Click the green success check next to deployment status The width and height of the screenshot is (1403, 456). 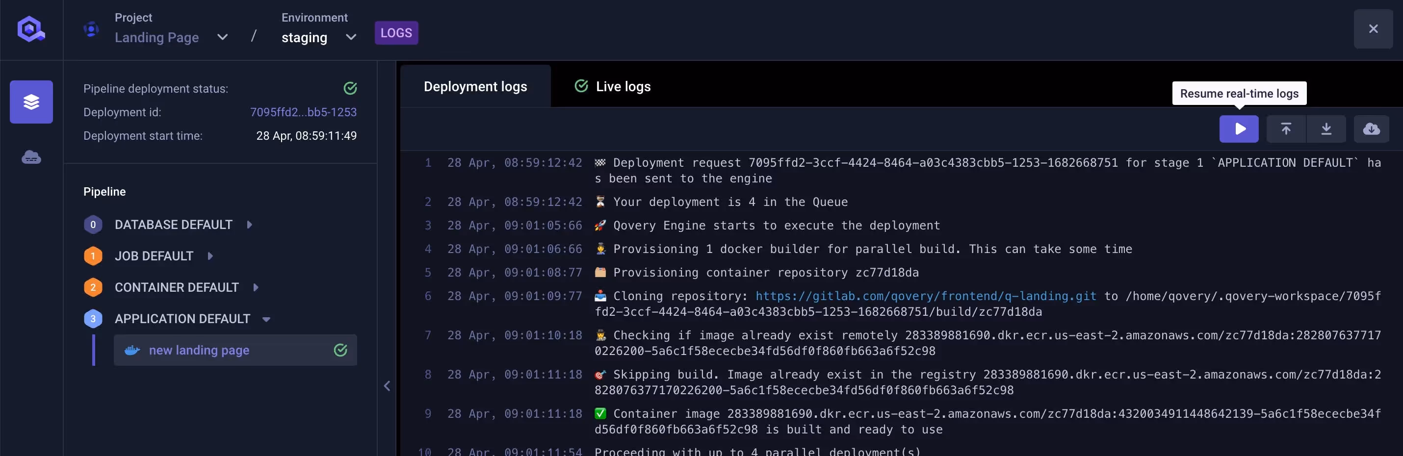coord(350,88)
